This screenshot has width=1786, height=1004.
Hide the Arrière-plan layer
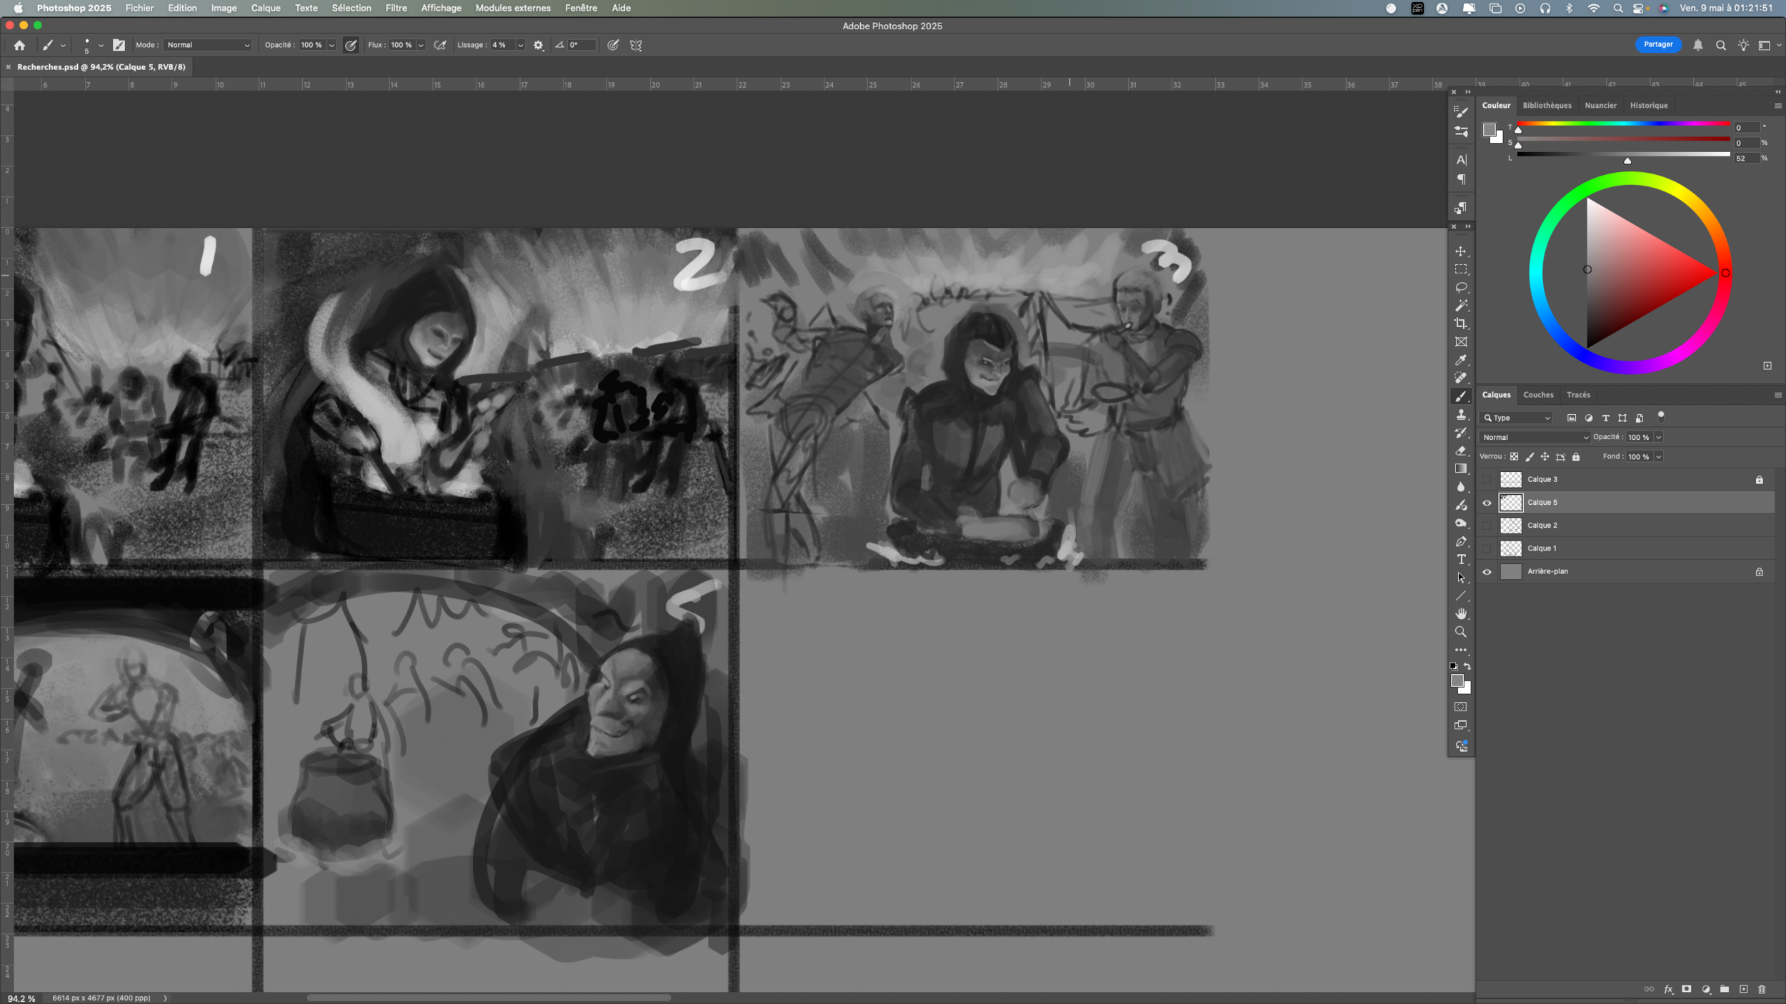tap(1487, 572)
